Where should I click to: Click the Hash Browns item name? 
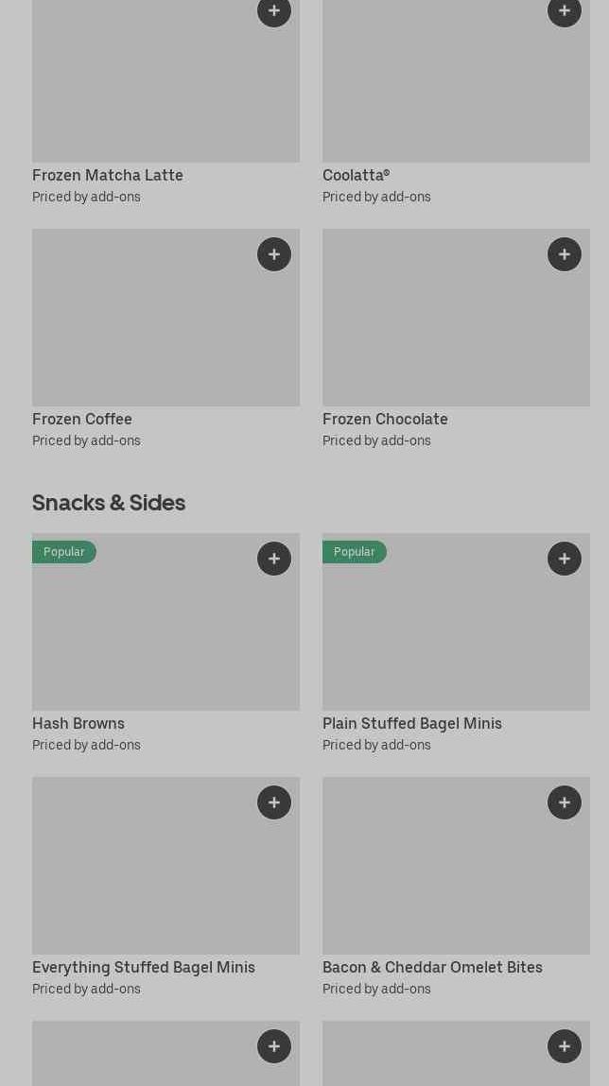click(x=78, y=723)
